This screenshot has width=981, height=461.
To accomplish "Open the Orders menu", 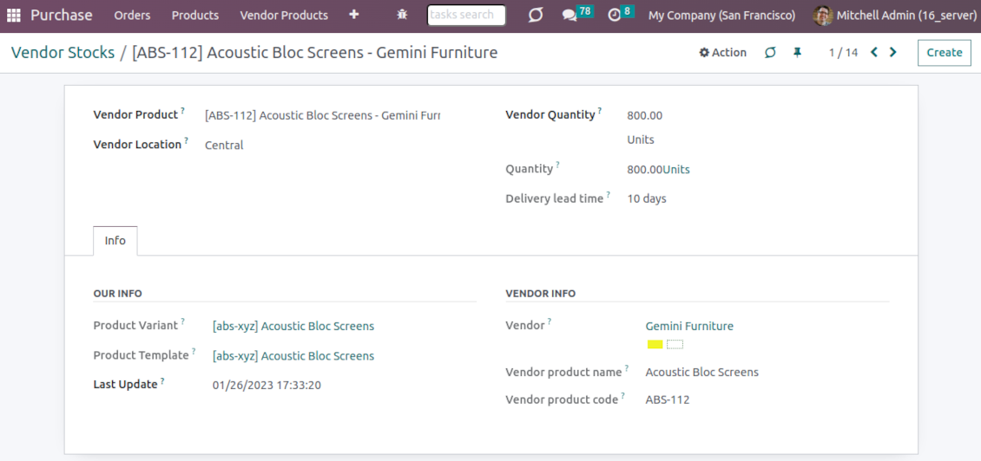I will [132, 15].
